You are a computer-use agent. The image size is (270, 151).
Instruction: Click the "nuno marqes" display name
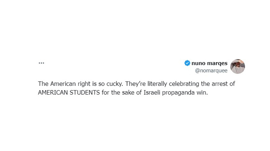point(209,63)
